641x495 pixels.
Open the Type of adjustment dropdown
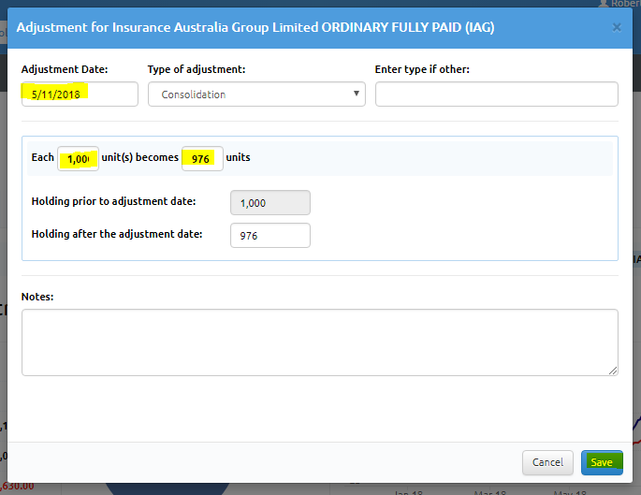256,94
